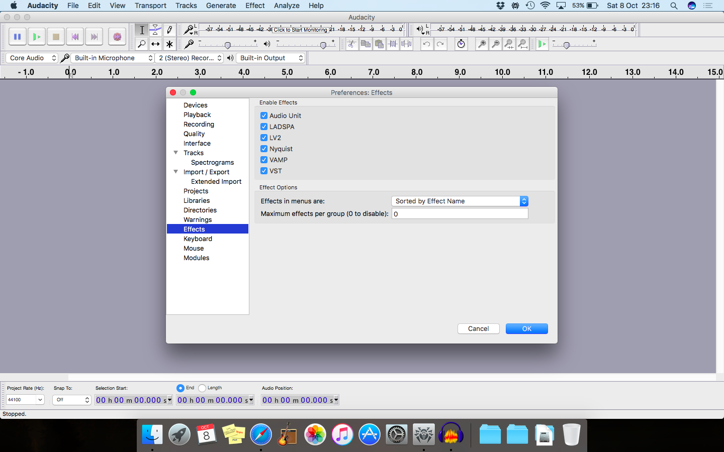Screen dimensions: 724x452
Task: Open the 2 (Stereo) recording channels dropdown
Action: point(190,58)
